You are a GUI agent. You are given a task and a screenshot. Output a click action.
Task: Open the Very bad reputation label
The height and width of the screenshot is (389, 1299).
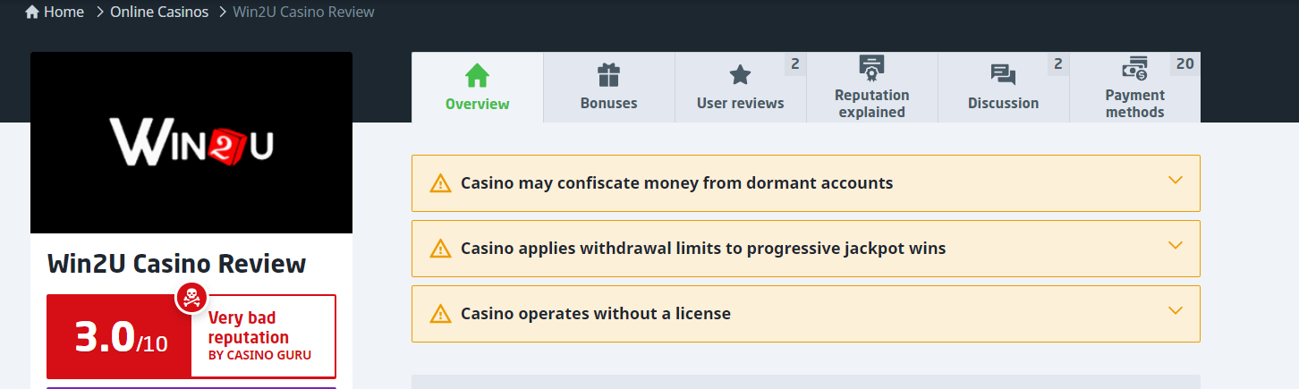tap(249, 328)
